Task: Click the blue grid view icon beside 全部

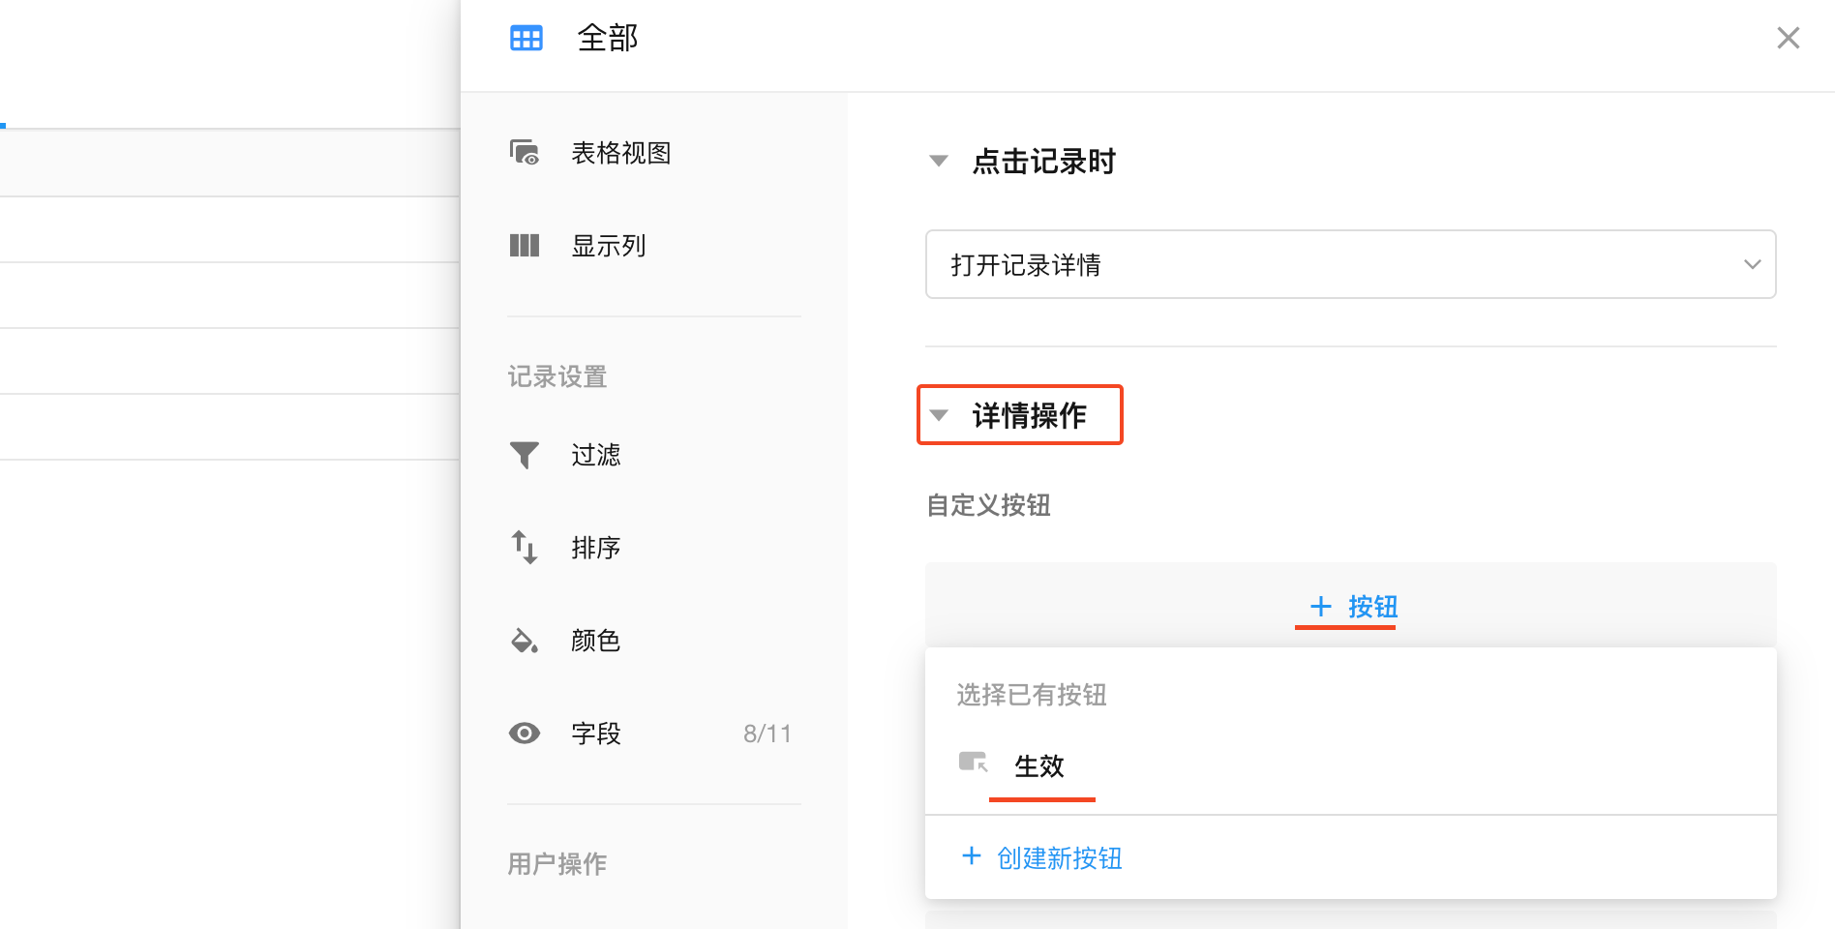Action: coord(526,39)
